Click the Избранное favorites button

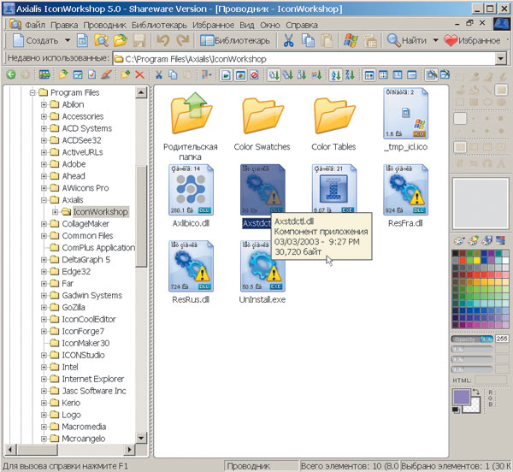472,40
